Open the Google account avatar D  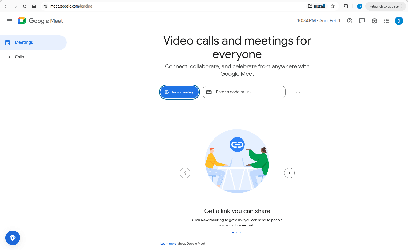pyautogui.click(x=399, y=21)
